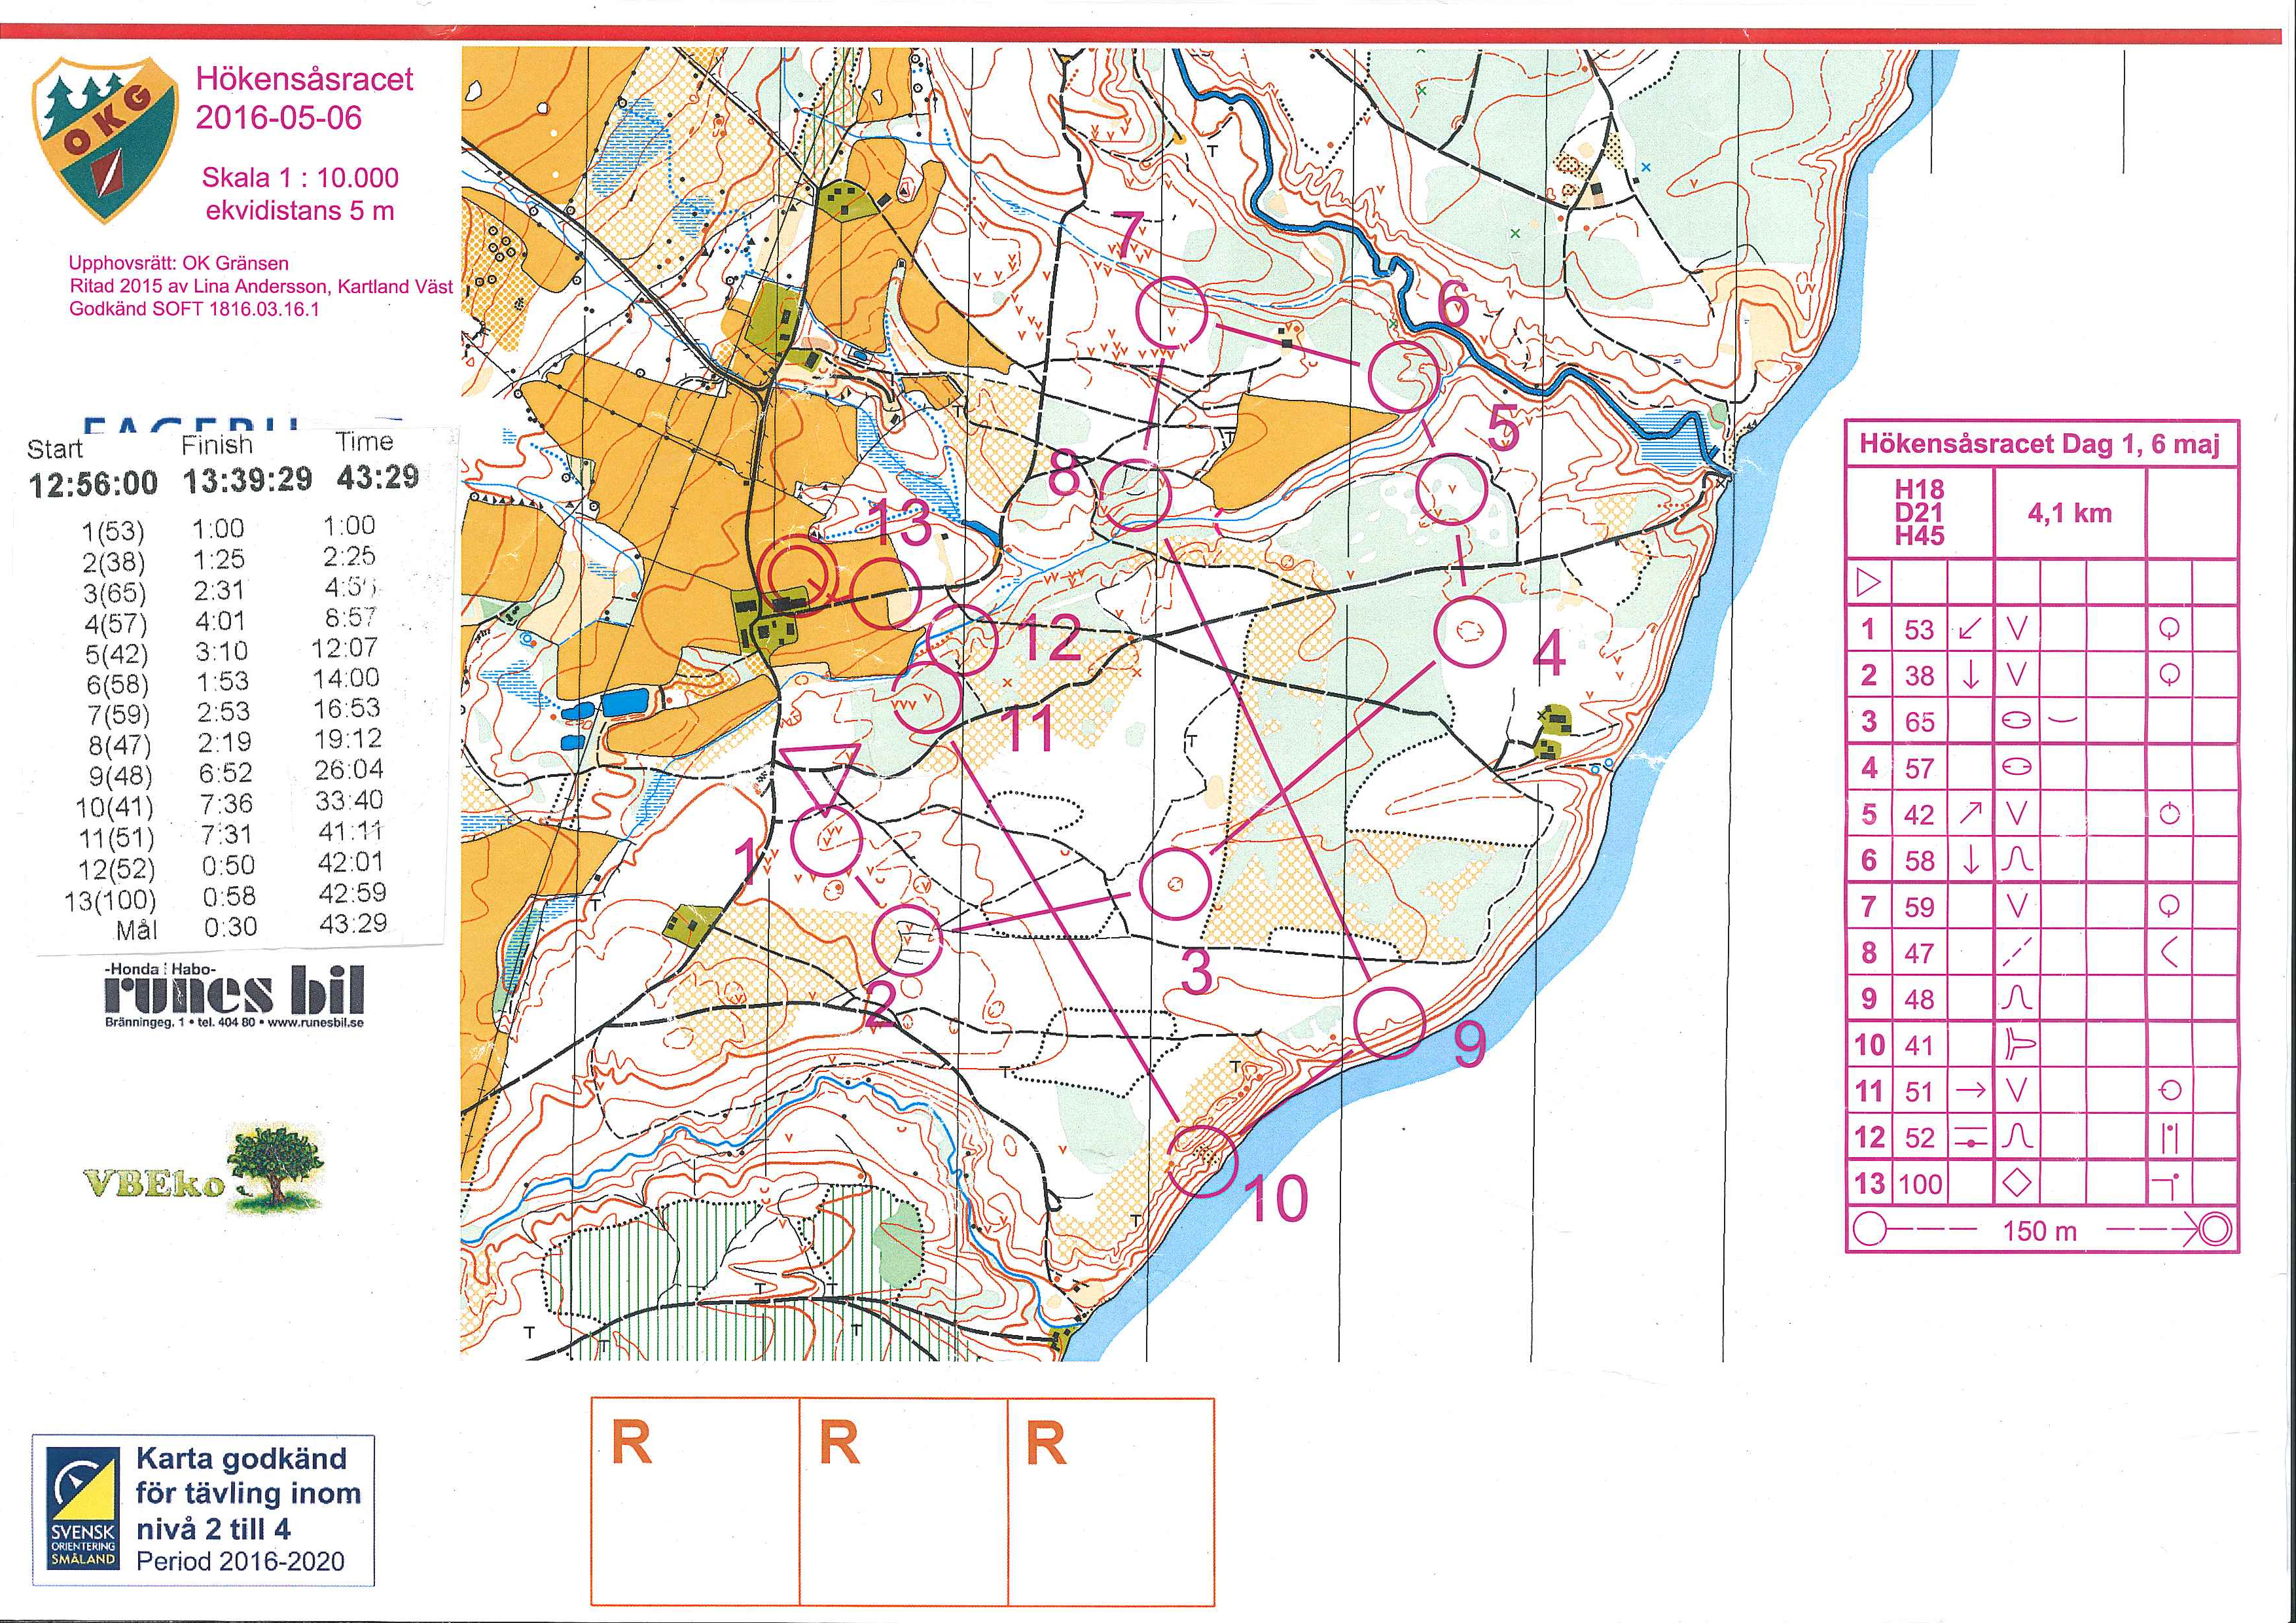Click split row '1(53)' in results slip

click(229, 528)
